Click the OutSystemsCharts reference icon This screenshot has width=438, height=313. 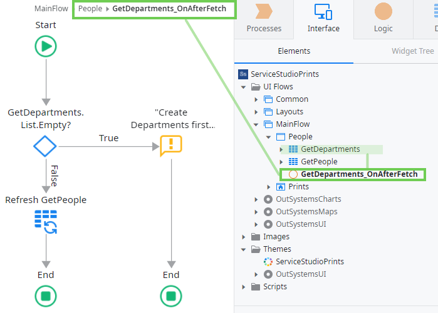pos(268,199)
